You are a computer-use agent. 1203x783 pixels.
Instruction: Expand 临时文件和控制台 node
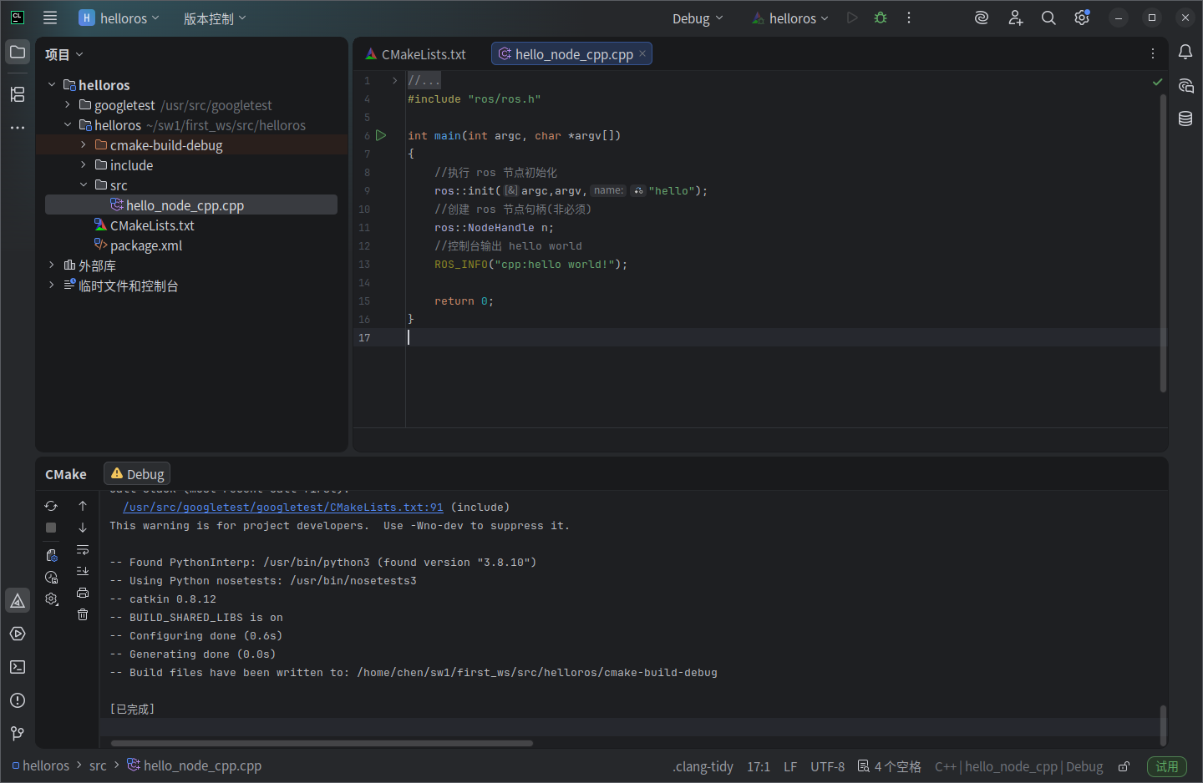click(x=52, y=285)
